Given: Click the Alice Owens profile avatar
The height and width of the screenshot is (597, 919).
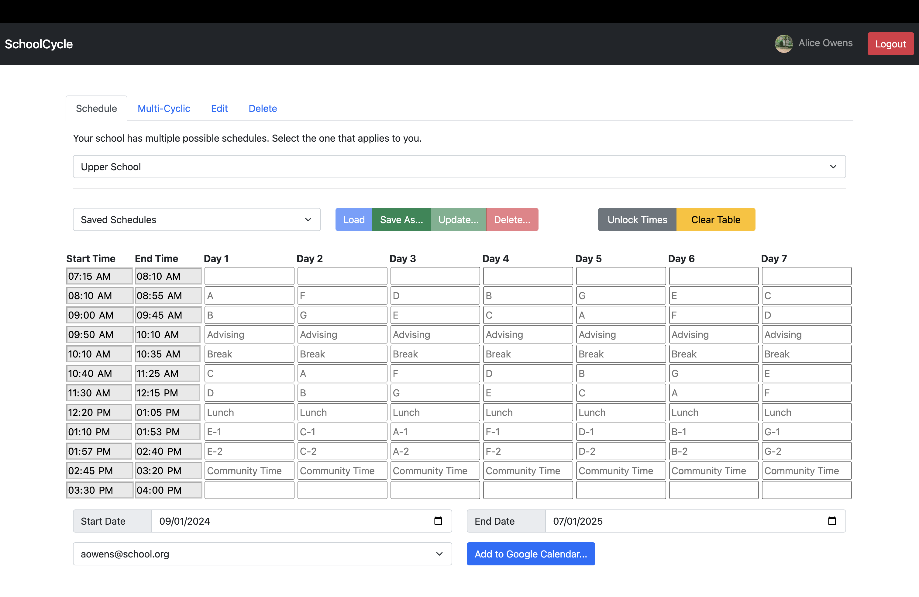Looking at the screenshot, I should tap(783, 44).
